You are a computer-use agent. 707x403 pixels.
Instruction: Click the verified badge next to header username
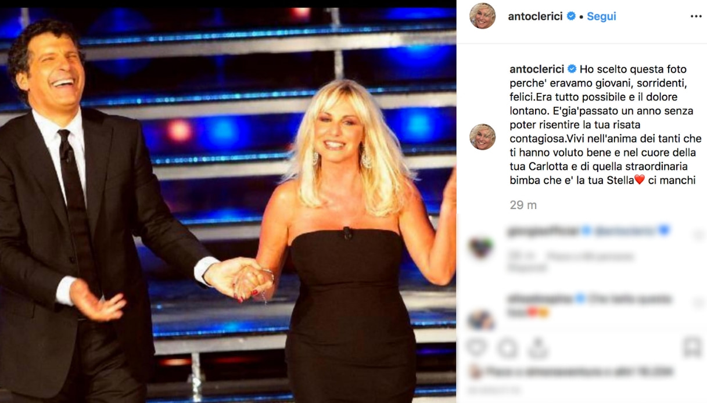[571, 16]
